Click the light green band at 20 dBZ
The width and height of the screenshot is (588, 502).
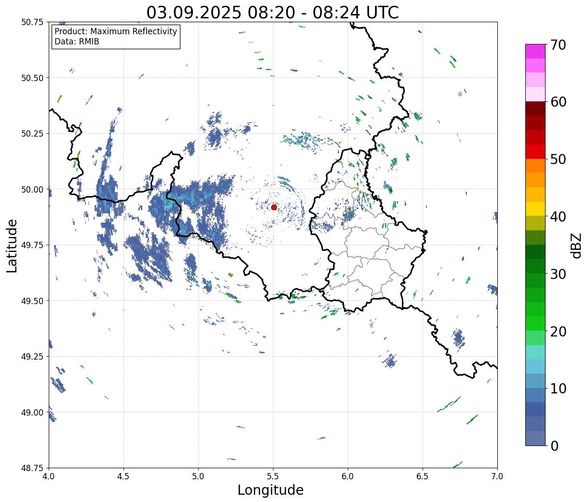tap(535, 337)
